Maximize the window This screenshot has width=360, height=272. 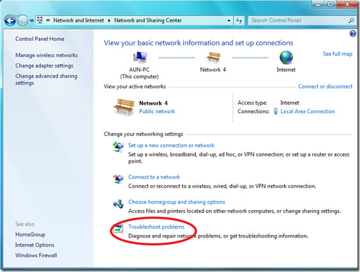(331, 4)
